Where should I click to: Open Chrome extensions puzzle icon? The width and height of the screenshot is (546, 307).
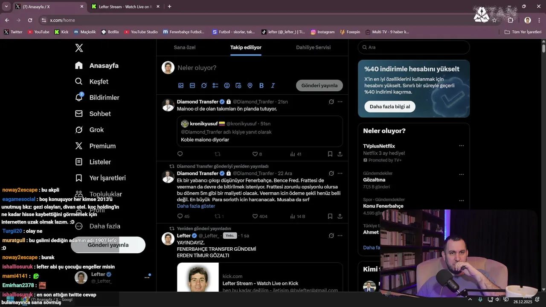(511, 20)
